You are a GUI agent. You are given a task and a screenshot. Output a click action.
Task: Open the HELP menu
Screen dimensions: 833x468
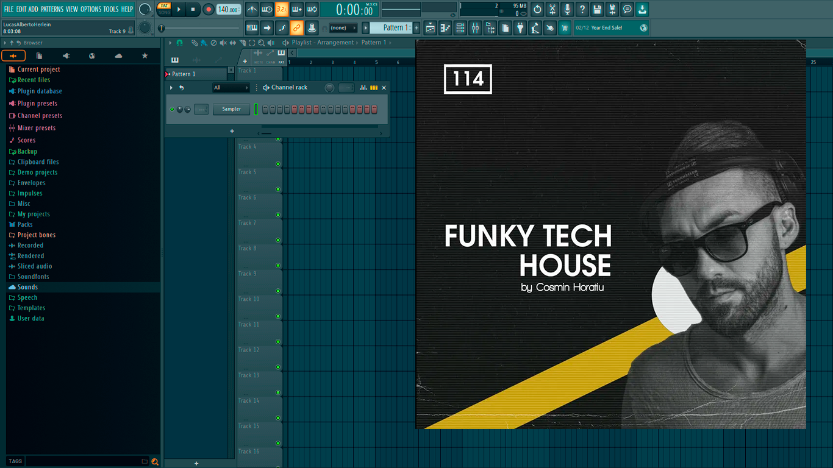[x=127, y=9]
